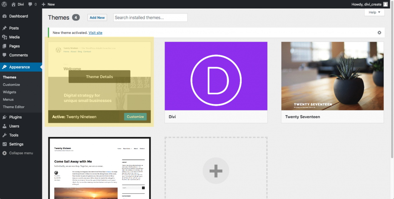Click the Posts pushpin icon

click(5, 28)
